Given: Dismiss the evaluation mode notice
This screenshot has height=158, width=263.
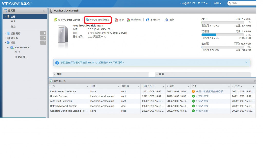Looking at the screenshot, I should click(x=246, y=62).
